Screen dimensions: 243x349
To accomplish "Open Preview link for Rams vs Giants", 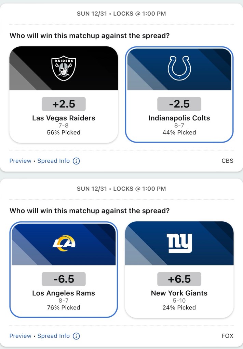I will 20,336.
